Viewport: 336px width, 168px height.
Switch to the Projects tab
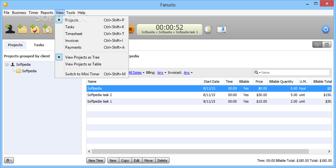15,45
